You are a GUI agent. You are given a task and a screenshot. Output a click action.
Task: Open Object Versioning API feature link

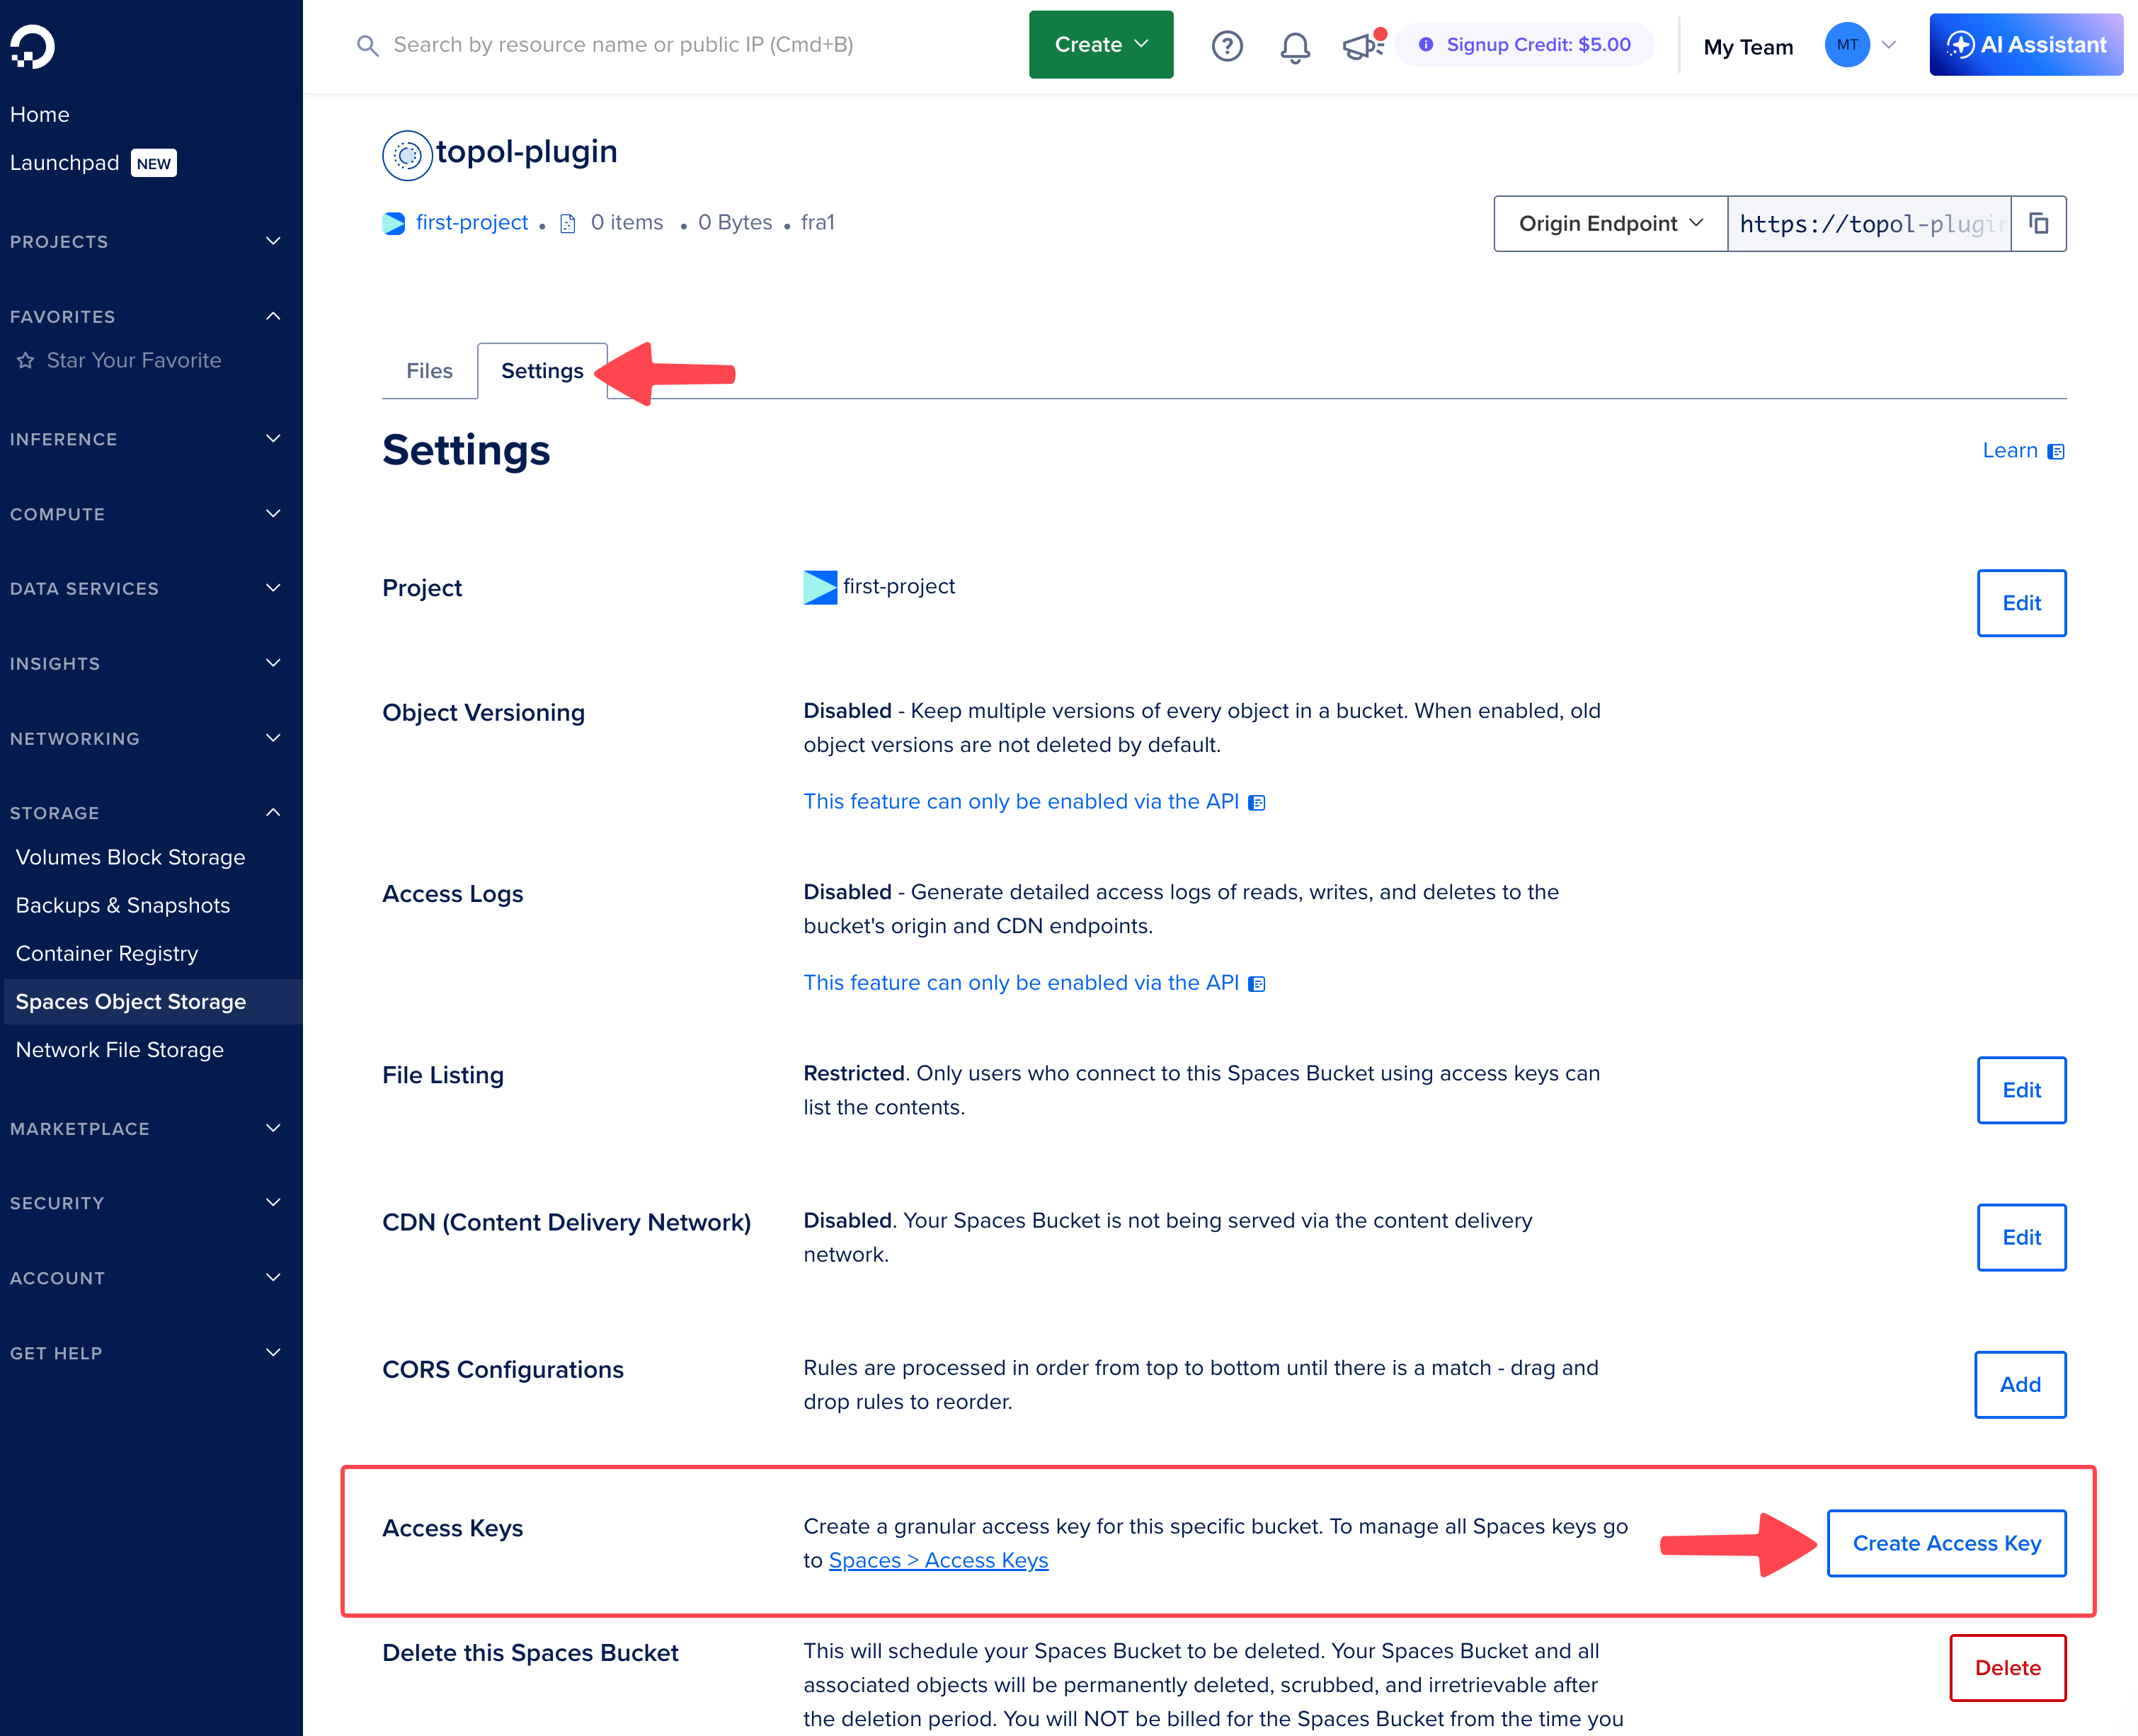[x=1034, y=802]
